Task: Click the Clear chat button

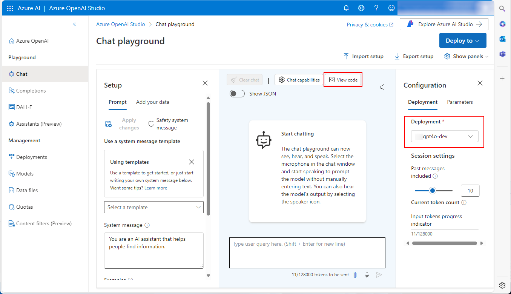Action: coord(245,80)
